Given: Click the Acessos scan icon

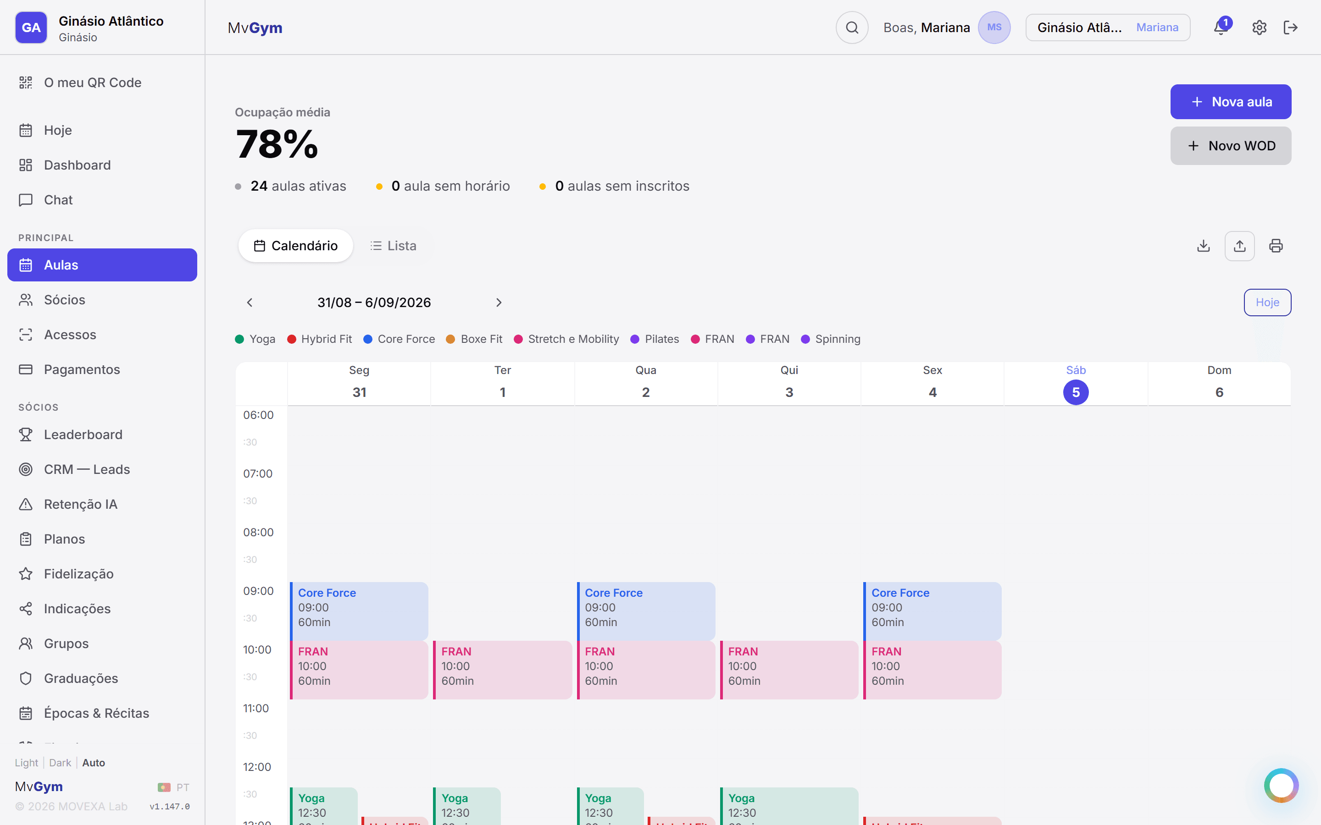Looking at the screenshot, I should (26, 335).
